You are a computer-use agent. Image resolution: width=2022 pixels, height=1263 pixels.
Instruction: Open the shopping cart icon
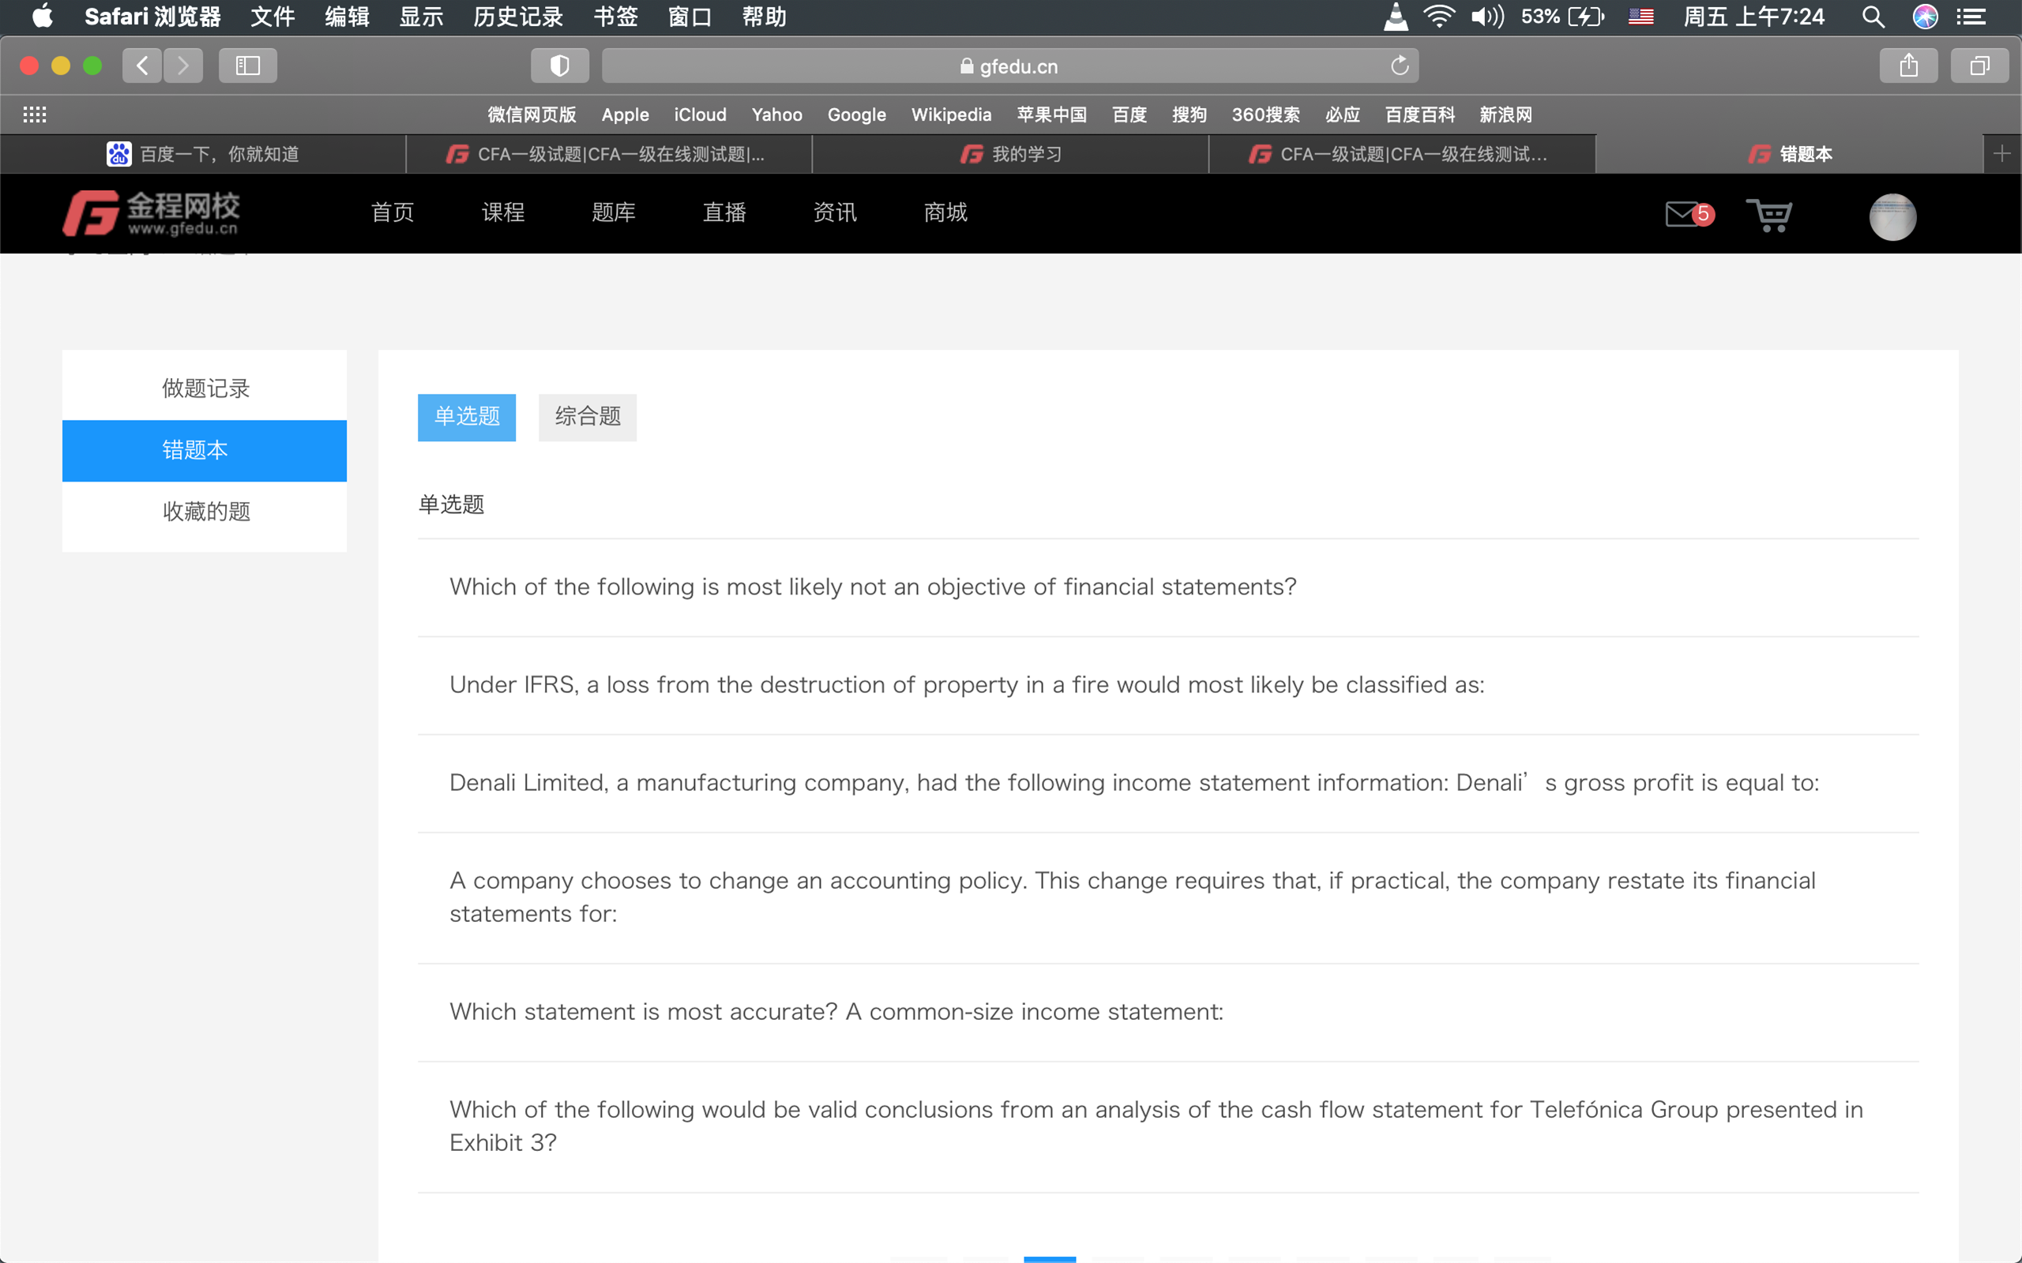point(1768,215)
